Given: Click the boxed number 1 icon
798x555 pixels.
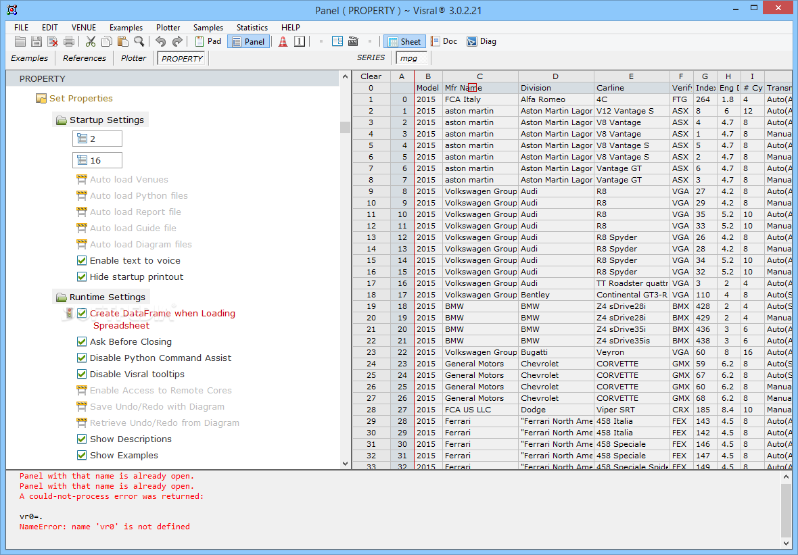Looking at the screenshot, I should pyautogui.click(x=300, y=42).
